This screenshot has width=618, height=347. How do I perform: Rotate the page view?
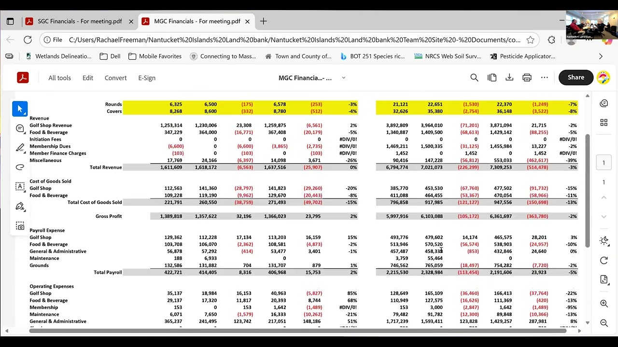coord(604,261)
